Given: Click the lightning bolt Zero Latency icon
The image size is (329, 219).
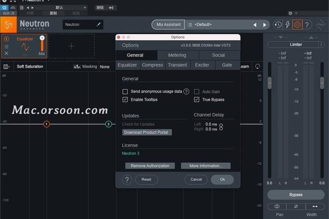Looking at the screenshot, I should point(288,25).
